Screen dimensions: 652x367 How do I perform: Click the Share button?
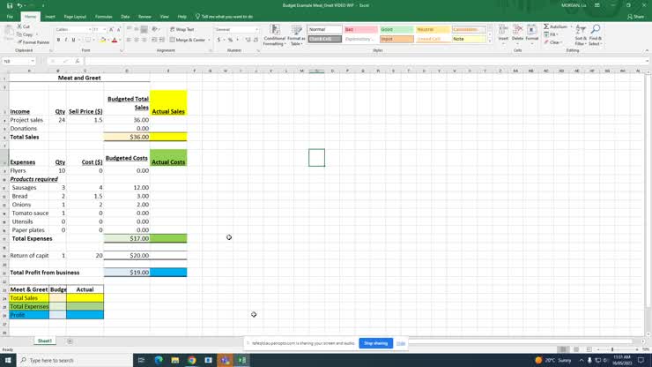tap(634, 16)
